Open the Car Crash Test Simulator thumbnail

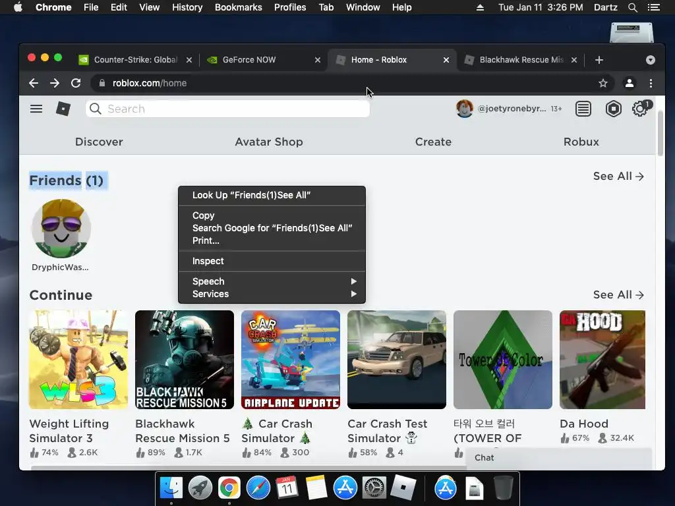pyautogui.click(x=396, y=360)
